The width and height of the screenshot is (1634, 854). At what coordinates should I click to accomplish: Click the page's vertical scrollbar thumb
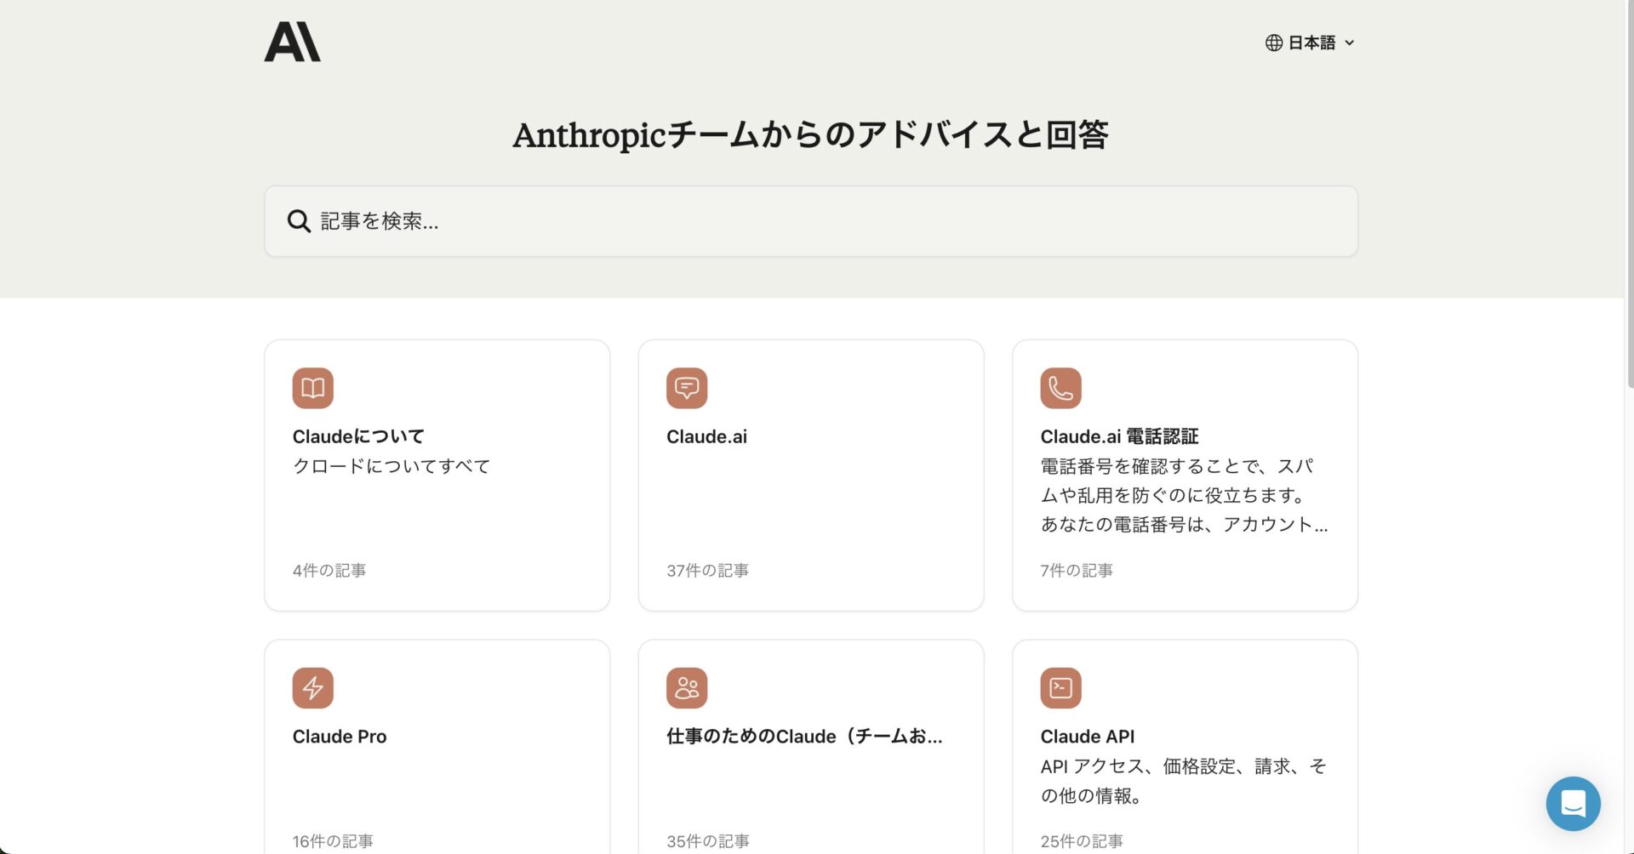[x=1629, y=196]
